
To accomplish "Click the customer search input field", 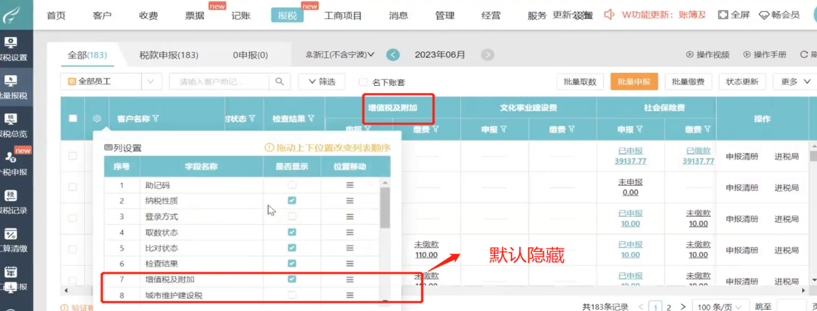I will (x=219, y=81).
